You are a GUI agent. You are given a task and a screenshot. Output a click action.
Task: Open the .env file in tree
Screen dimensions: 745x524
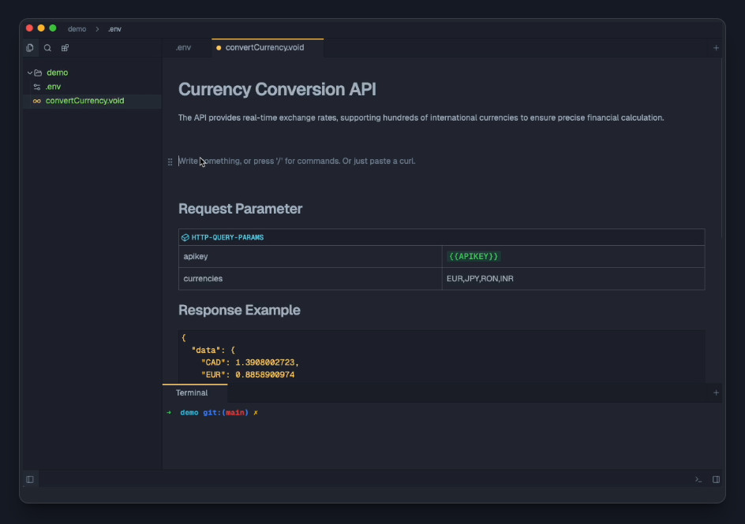(x=53, y=87)
